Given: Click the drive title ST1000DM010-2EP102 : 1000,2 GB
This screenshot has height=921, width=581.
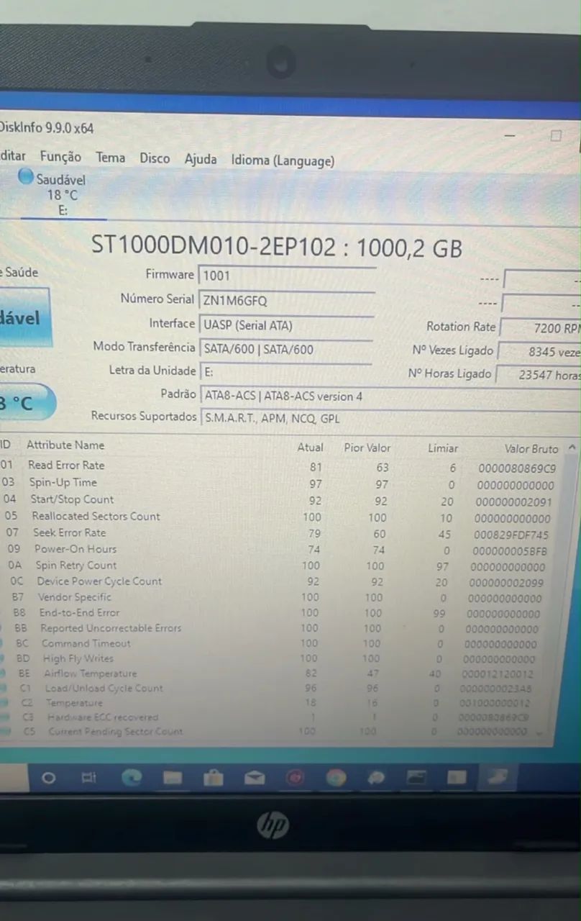Looking at the screenshot, I should tap(277, 248).
